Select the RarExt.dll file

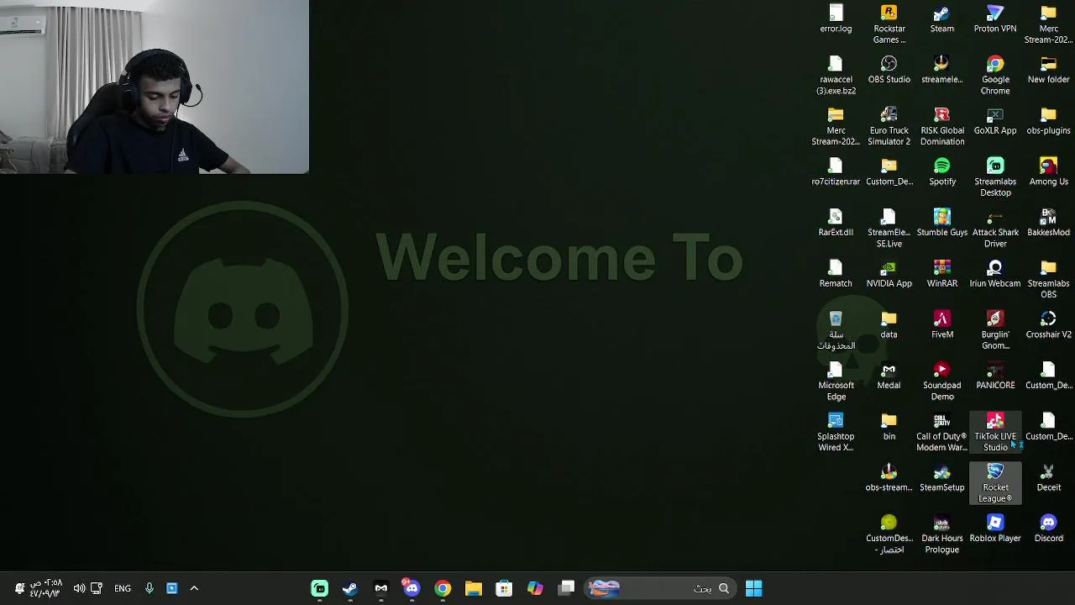pos(836,223)
